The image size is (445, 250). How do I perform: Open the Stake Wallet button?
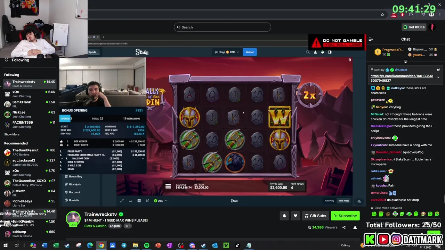pos(250,52)
